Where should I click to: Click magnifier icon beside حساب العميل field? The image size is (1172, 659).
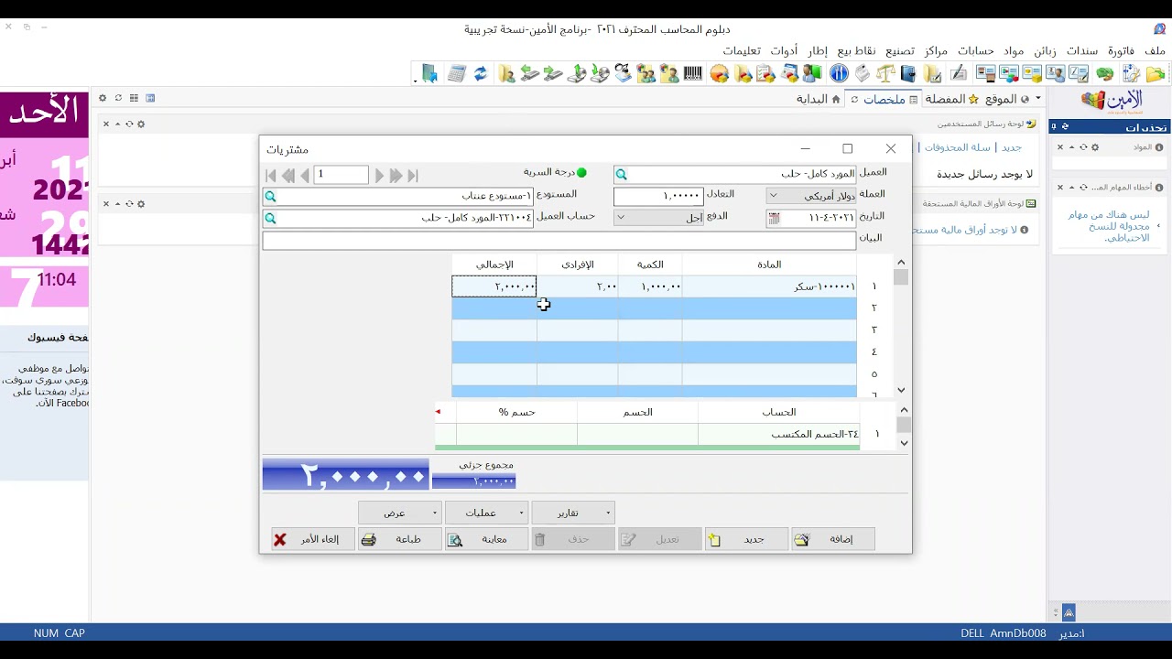click(x=270, y=218)
